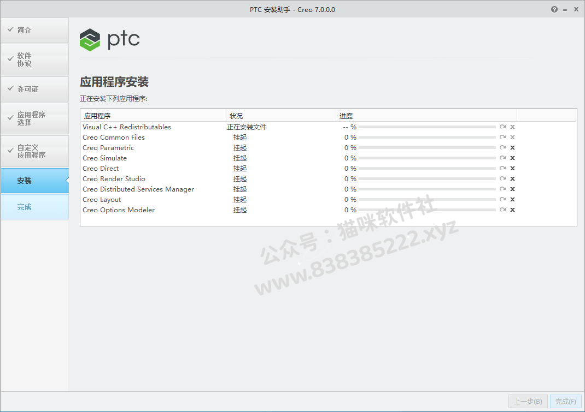Cancel Creo Direct installation

coord(513,169)
